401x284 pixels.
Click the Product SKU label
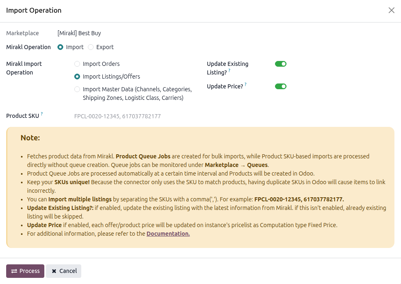pos(23,116)
